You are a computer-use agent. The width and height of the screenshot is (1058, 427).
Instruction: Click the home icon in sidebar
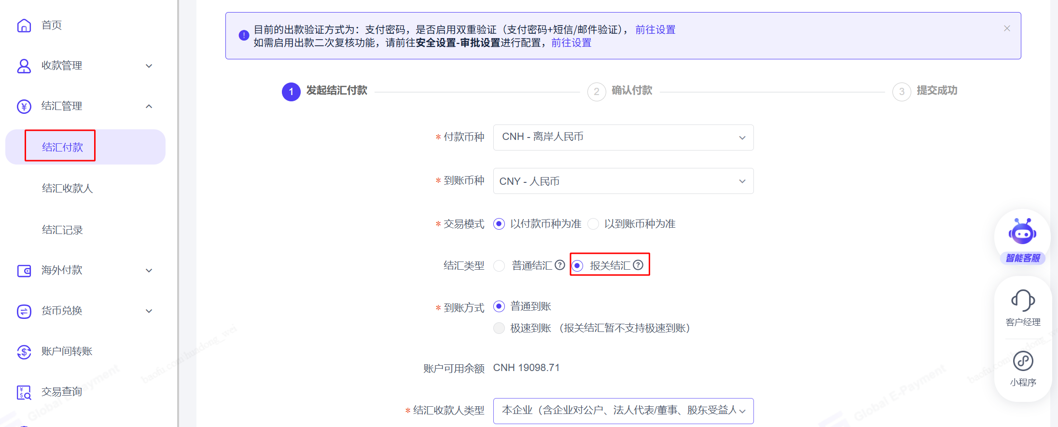[x=24, y=26]
